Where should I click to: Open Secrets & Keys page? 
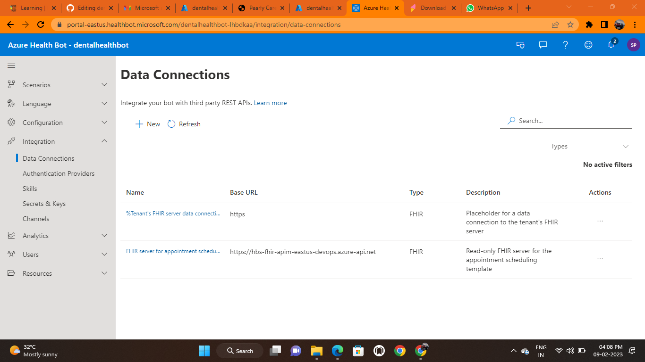click(x=44, y=204)
